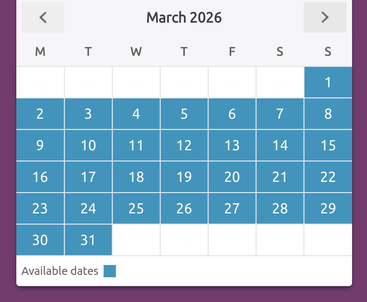Screen dimensions: 367x302
Task: Click the blue Available dates legend swatch
Action: (x=110, y=271)
